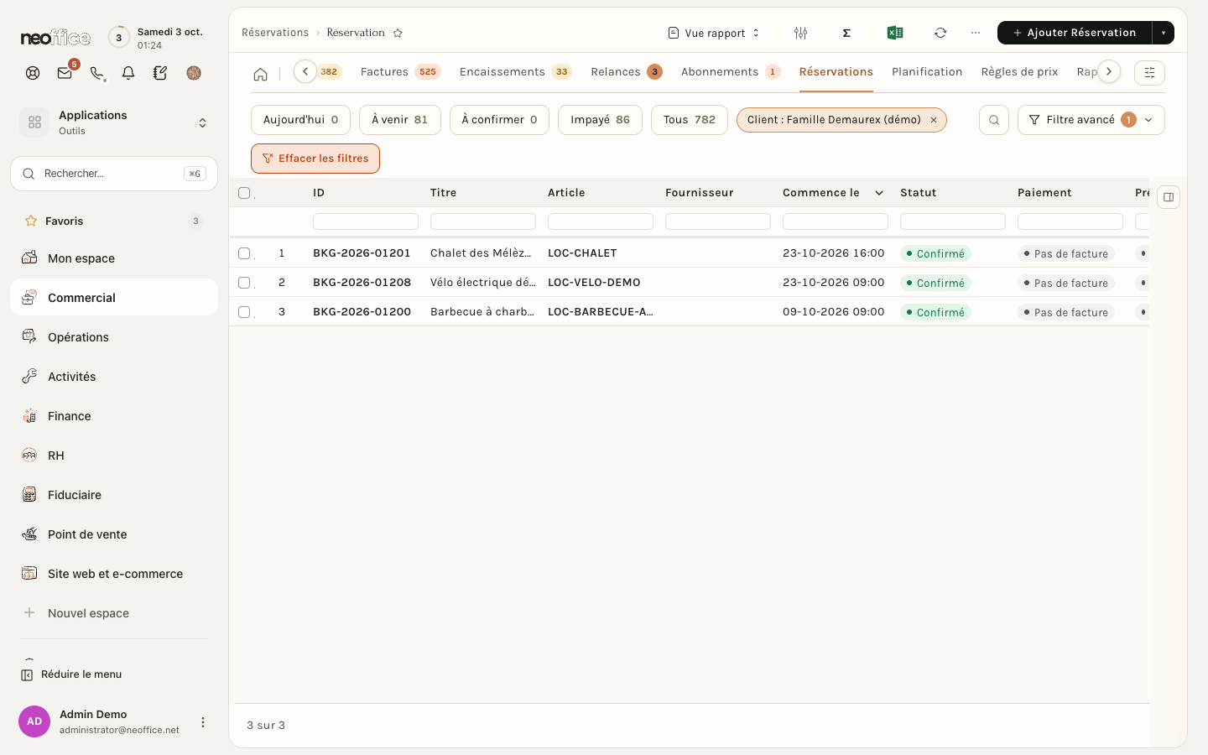Mark Réservation as favorite with star
The width and height of the screenshot is (1208, 755).
click(x=398, y=33)
